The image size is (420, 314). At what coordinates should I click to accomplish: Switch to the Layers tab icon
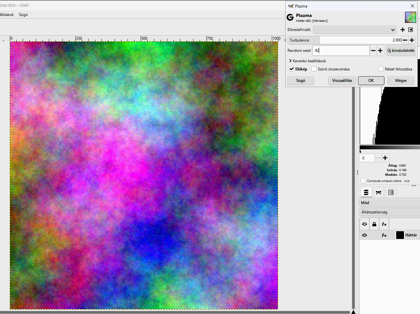tap(366, 192)
